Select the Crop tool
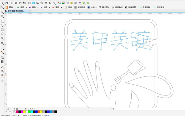The width and height of the screenshot is (185, 116). pyautogui.click(x=2, y=12)
